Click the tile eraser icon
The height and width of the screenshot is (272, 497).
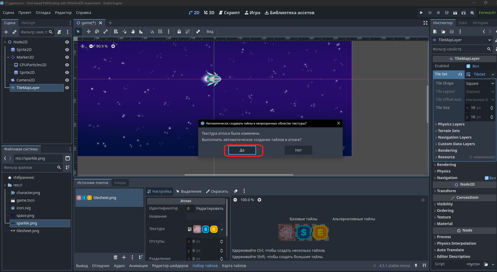(236, 191)
